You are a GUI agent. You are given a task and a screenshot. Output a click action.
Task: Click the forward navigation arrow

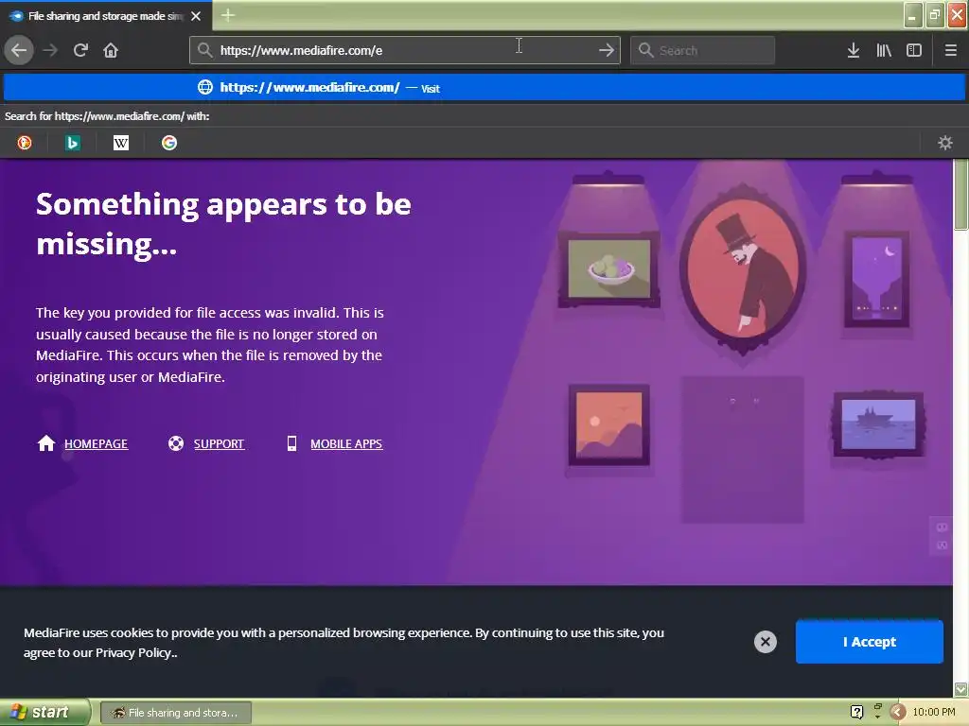click(50, 50)
